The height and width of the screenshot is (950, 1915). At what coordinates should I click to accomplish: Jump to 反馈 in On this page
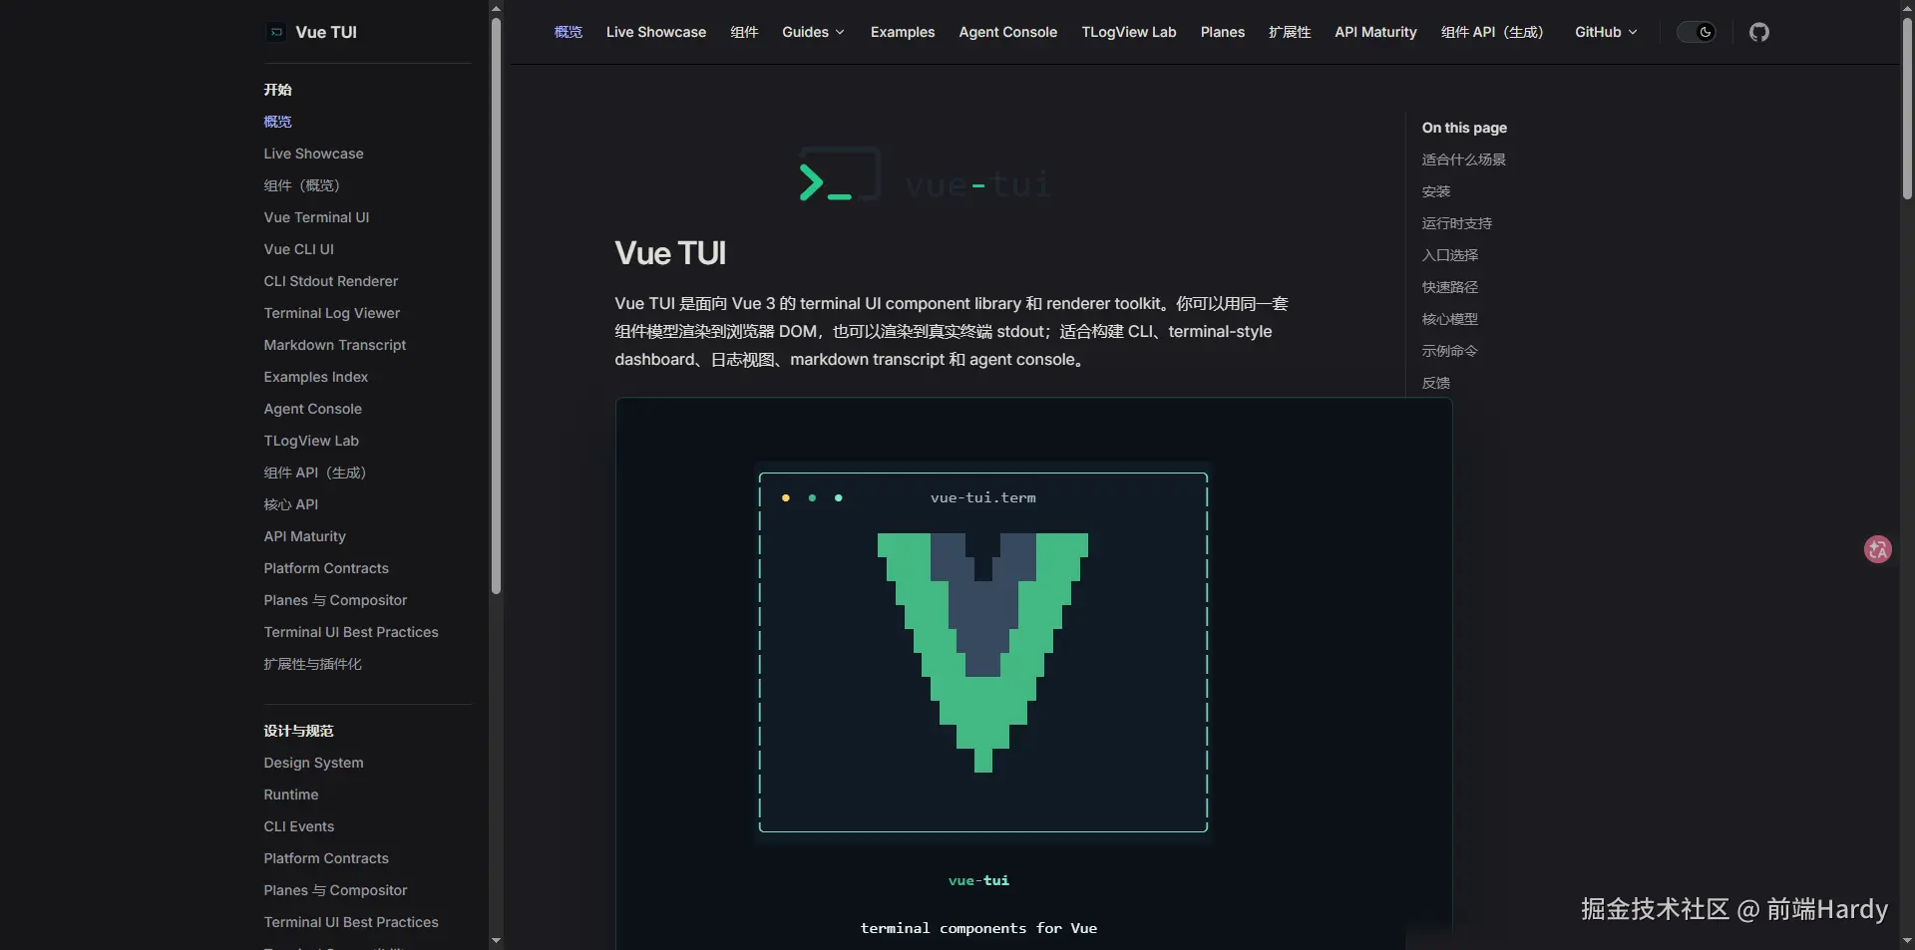[1436, 383]
